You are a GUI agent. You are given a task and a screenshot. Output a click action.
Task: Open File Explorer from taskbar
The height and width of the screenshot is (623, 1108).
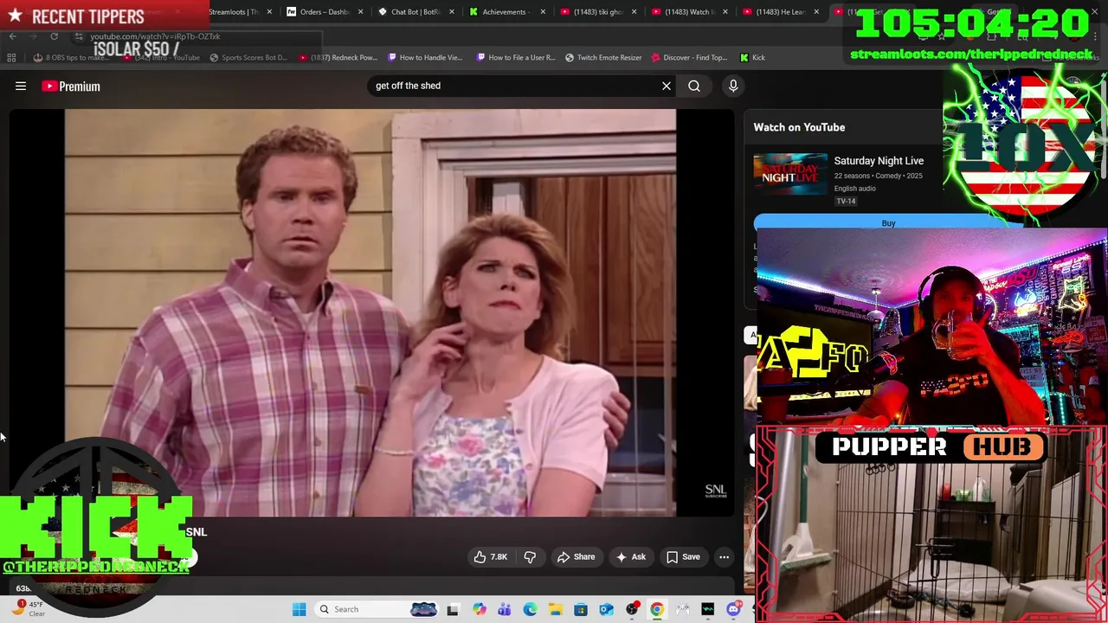click(x=555, y=609)
